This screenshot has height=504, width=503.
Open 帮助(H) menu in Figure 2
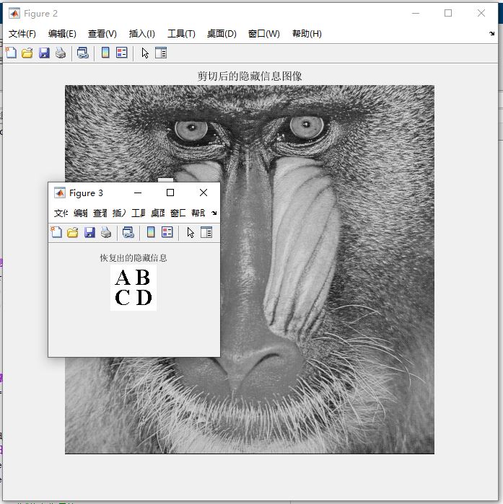[x=307, y=34]
